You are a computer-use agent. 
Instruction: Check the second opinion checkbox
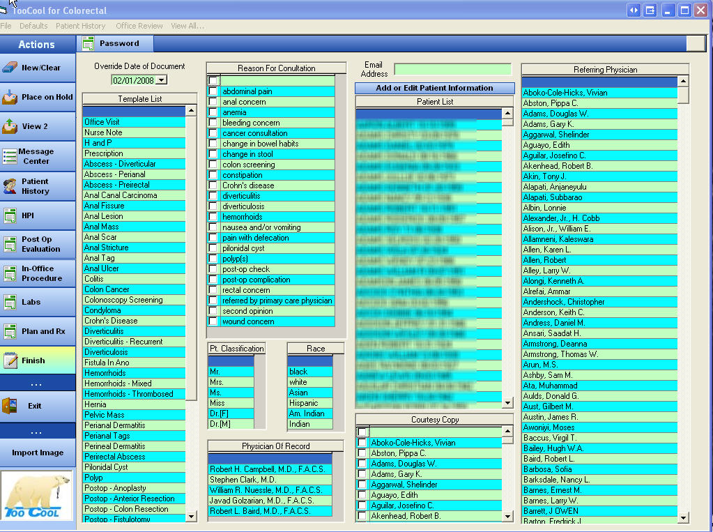click(x=213, y=311)
